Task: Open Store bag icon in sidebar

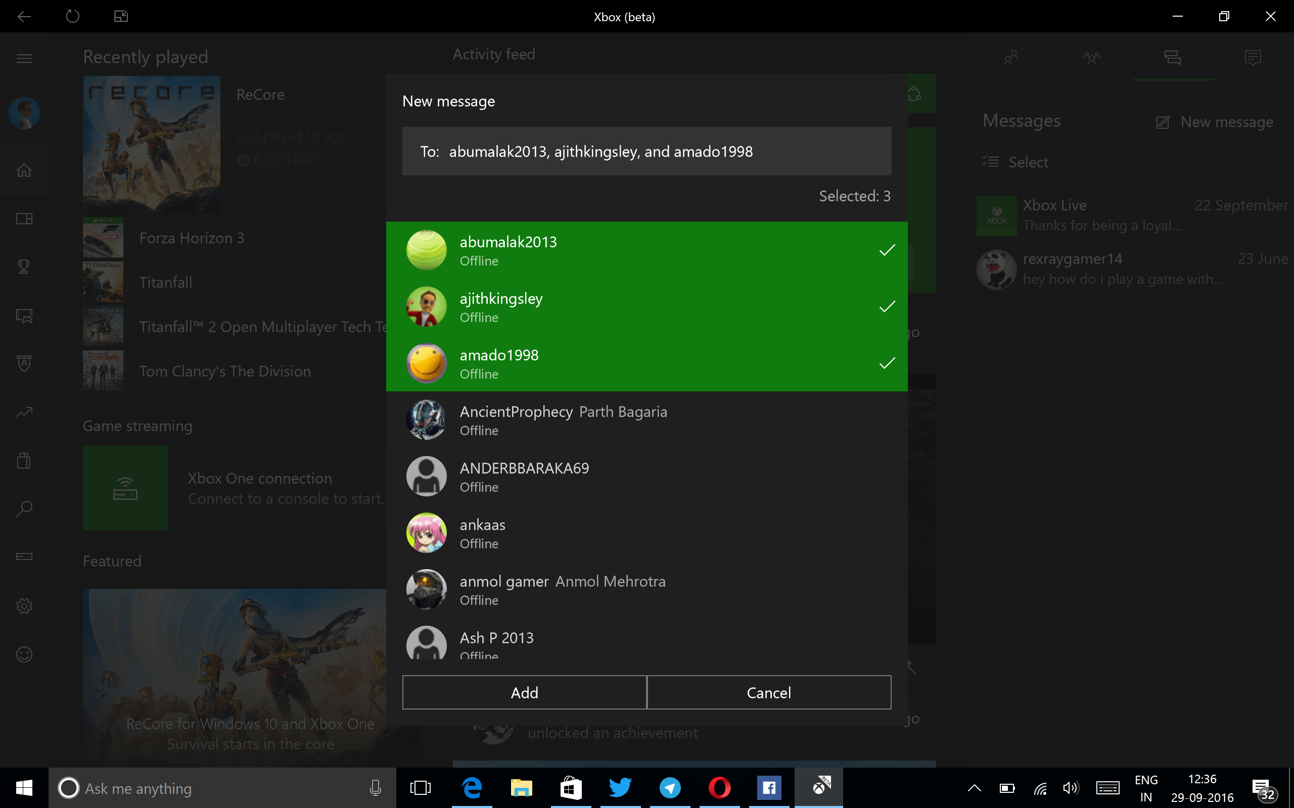Action: pyautogui.click(x=24, y=460)
